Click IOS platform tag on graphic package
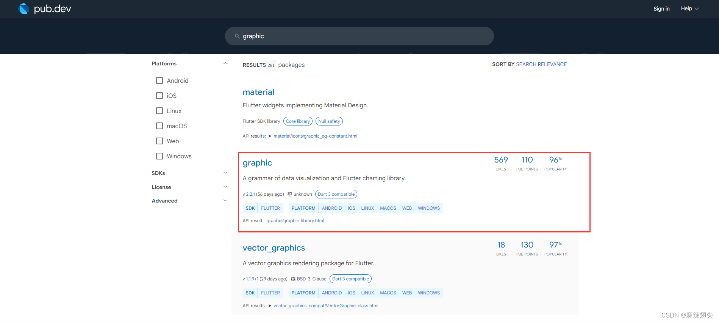The image size is (719, 322). click(x=352, y=208)
